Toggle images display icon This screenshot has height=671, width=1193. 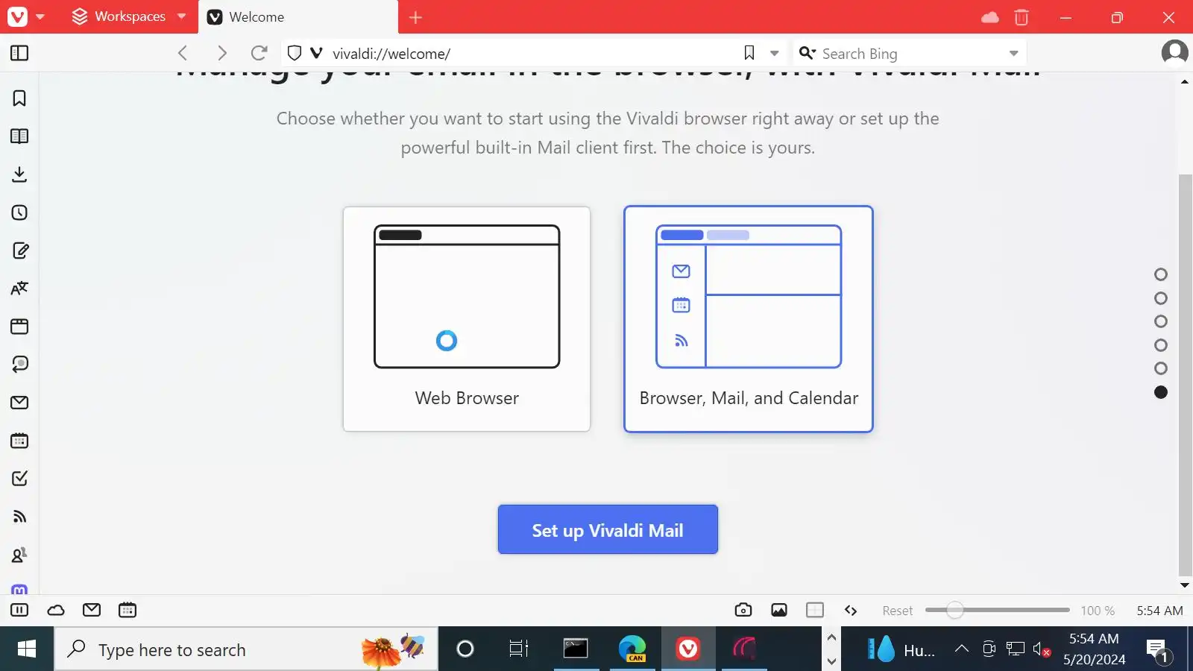pyautogui.click(x=779, y=611)
